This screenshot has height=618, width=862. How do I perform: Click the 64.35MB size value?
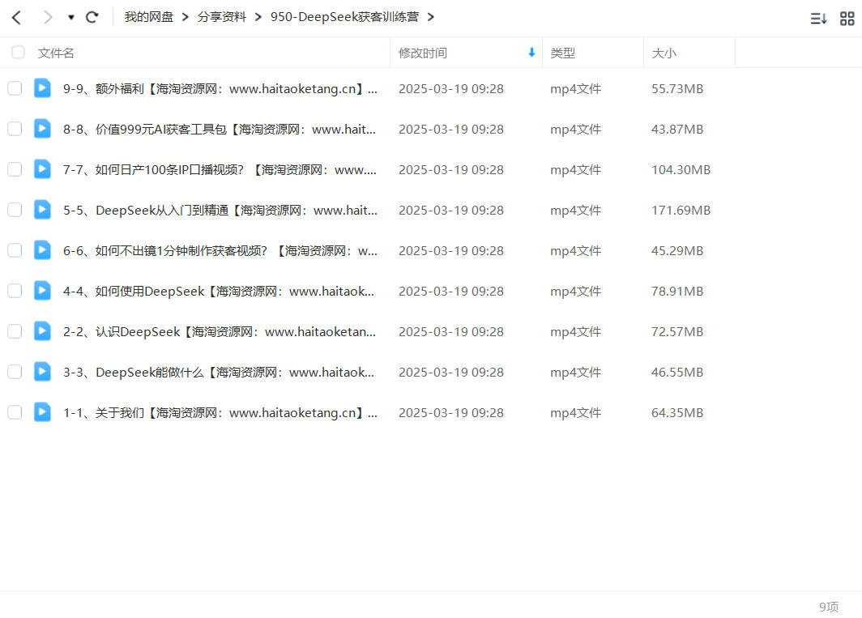click(677, 413)
